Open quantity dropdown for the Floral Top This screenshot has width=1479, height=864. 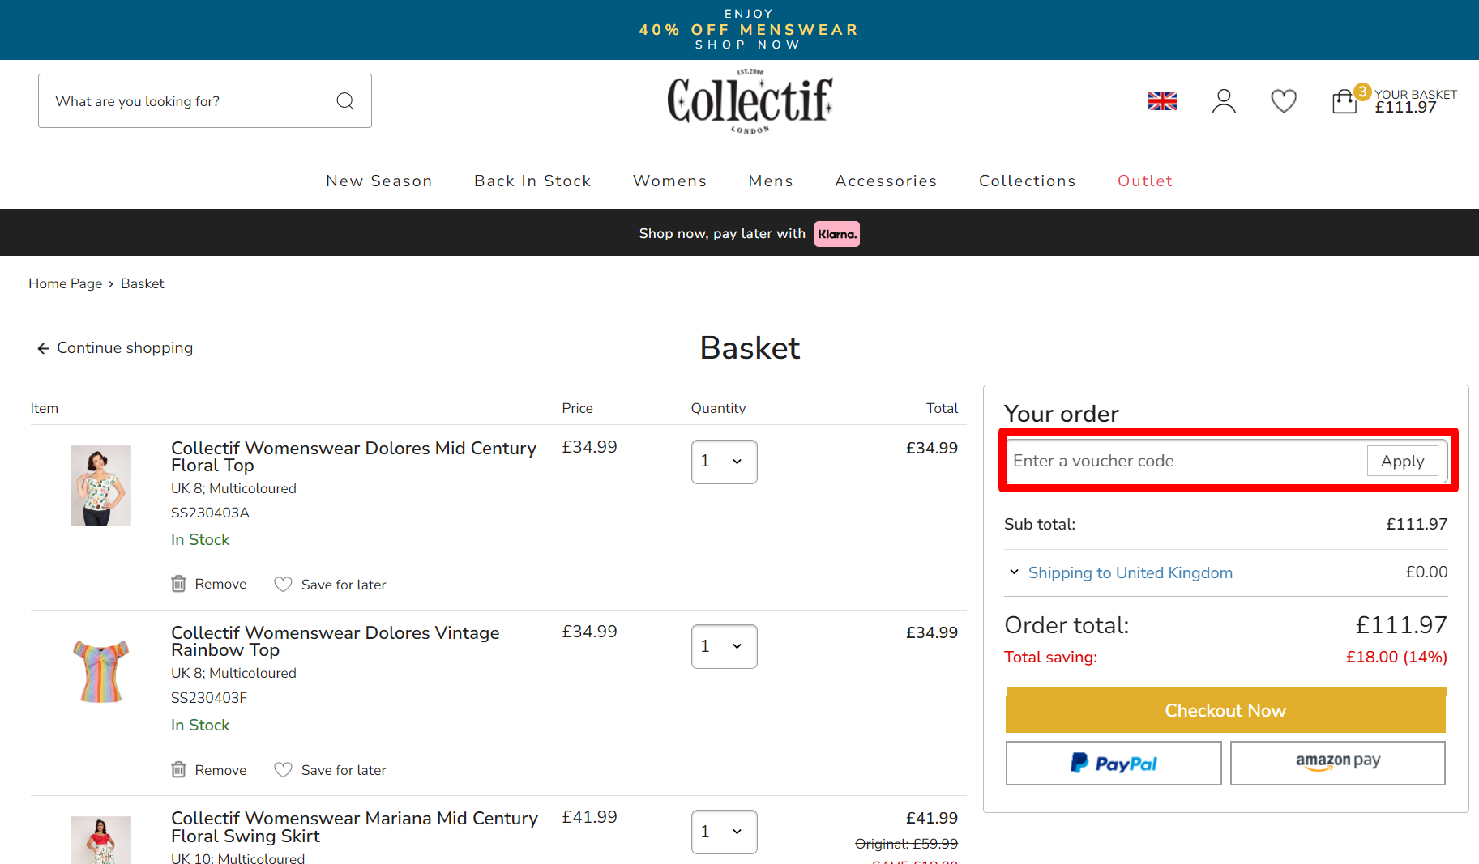point(724,462)
